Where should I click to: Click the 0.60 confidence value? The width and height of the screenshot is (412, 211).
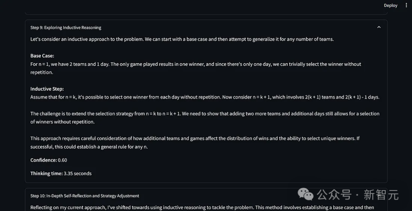pyautogui.click(x=63, y=160)
